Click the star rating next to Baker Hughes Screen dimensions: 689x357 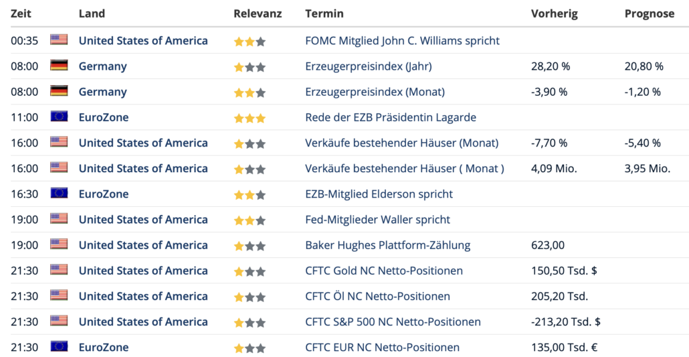[x=250, y=246]
